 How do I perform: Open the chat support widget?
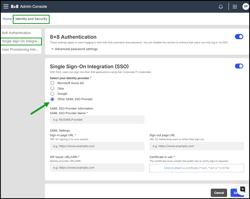(x=242, y=189)
